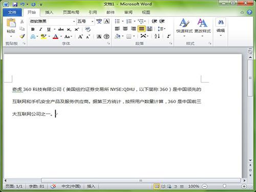Open the Font dialog launcher (字体)

click(109, 44)
